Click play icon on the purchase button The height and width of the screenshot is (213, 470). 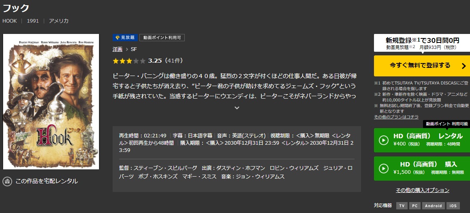coord(384,169)
